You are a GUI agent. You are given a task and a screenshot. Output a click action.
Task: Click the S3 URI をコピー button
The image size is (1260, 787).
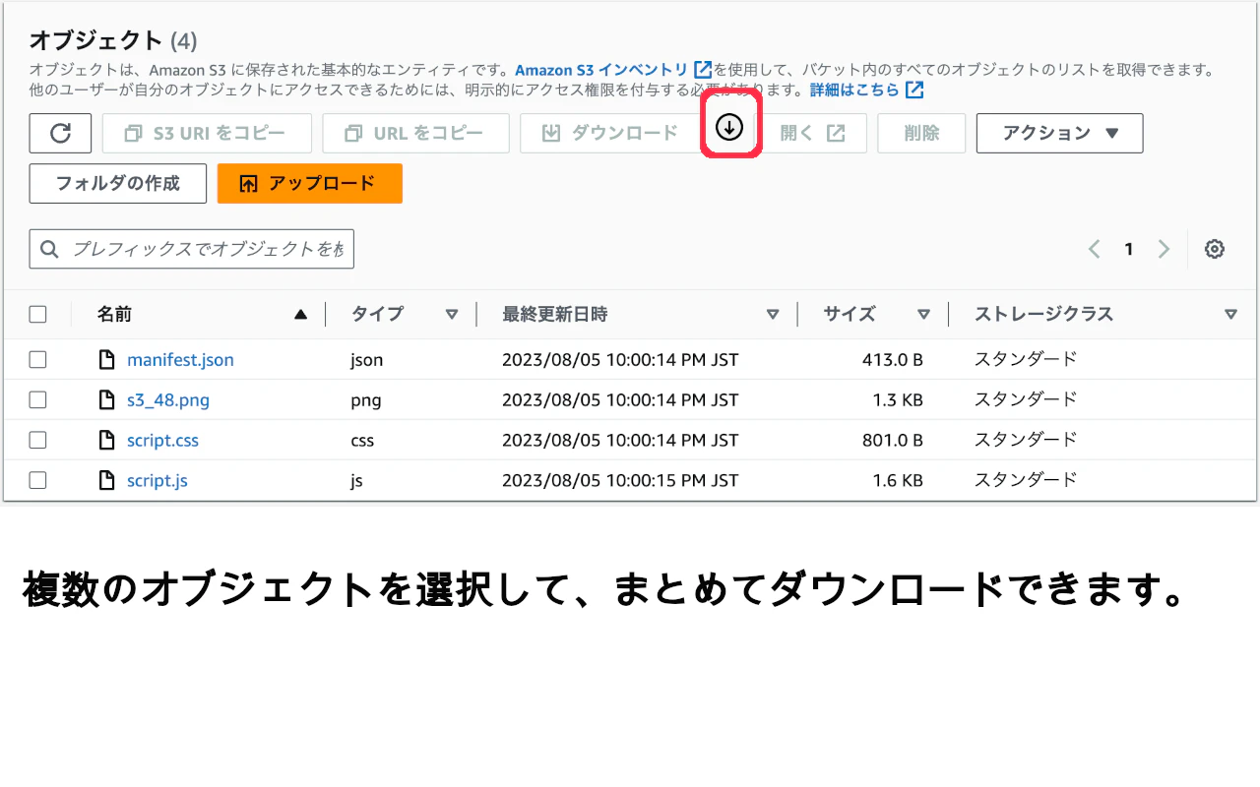point(207,133)
